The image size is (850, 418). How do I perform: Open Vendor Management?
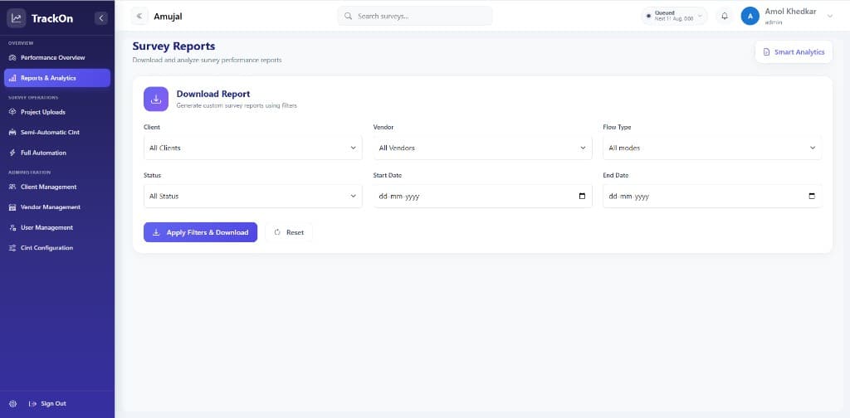point(57,207)
